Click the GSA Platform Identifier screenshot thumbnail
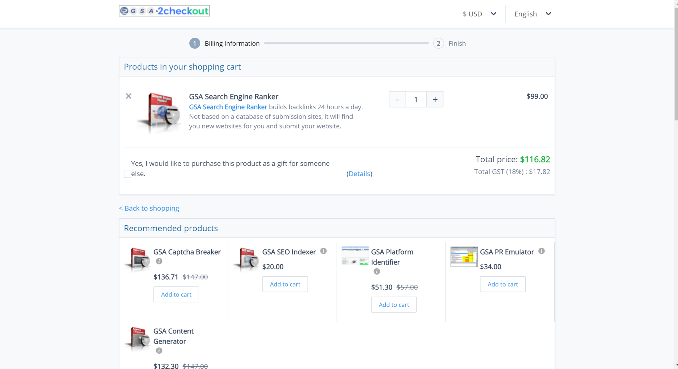The image size is (678, 369). coord(355,256)
